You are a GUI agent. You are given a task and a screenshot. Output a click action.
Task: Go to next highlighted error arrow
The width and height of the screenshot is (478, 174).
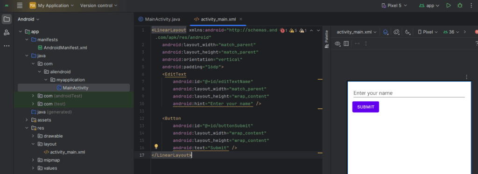(x=318, y=30)
